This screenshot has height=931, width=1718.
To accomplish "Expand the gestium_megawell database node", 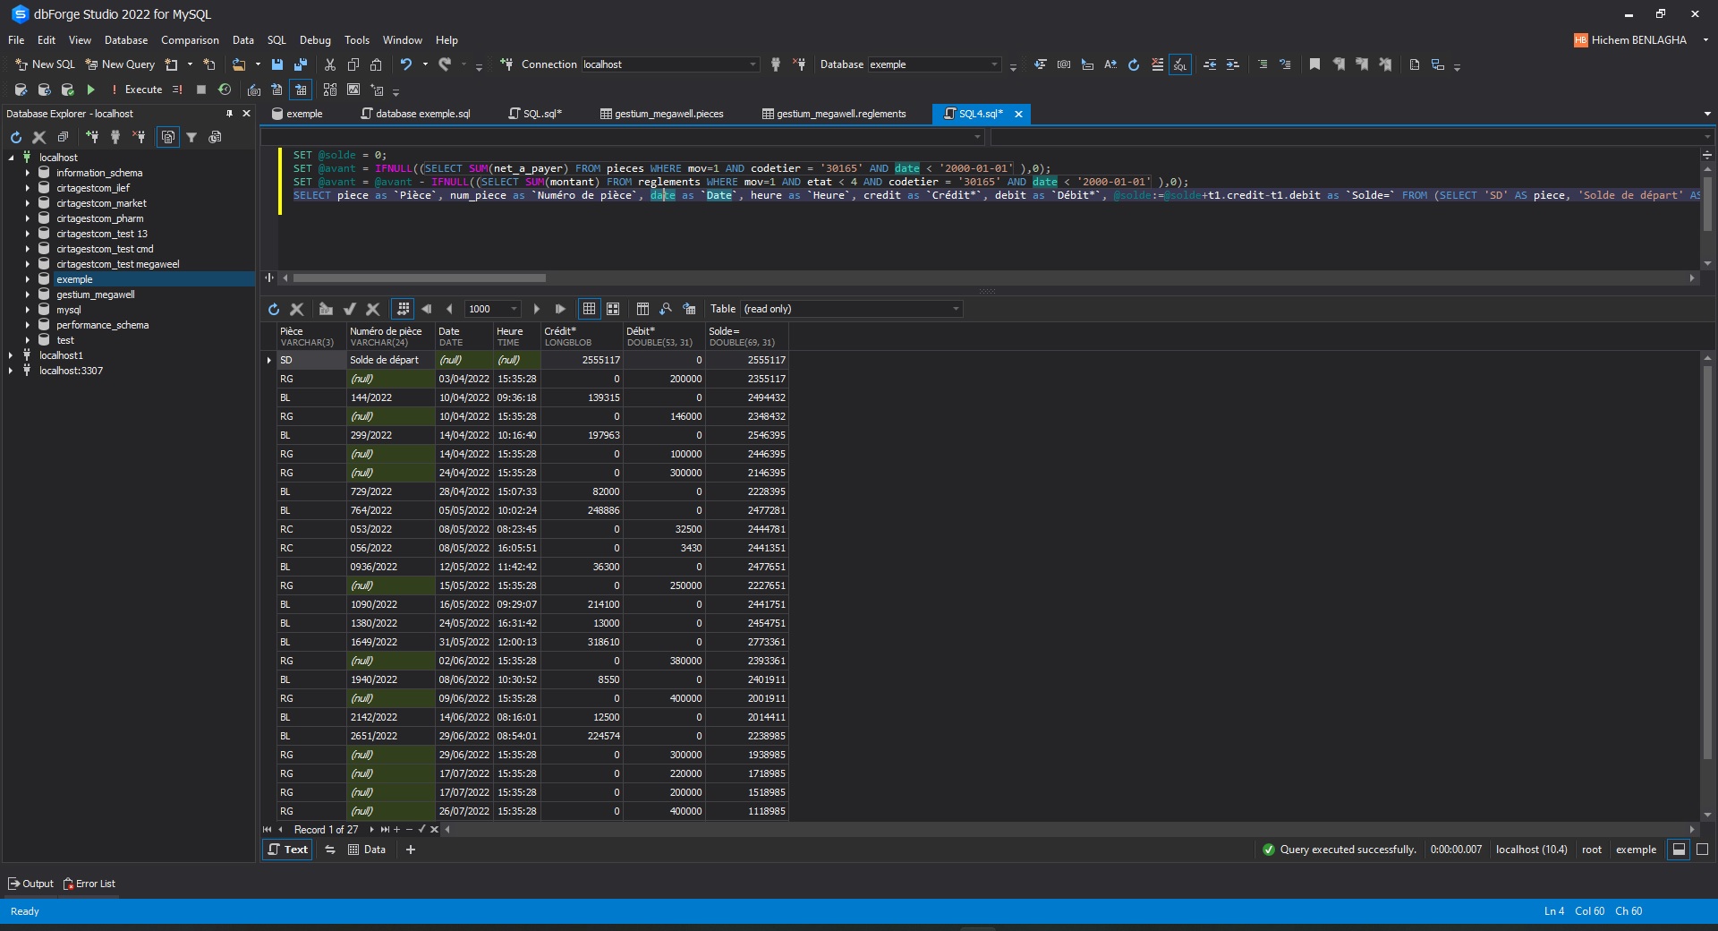I will tap(28, 295).
